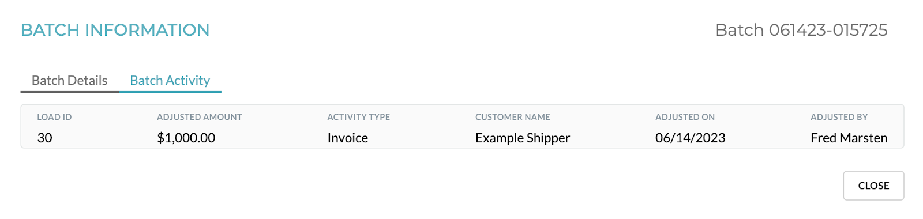Click the LOAD ID column header

coord(54,117)
